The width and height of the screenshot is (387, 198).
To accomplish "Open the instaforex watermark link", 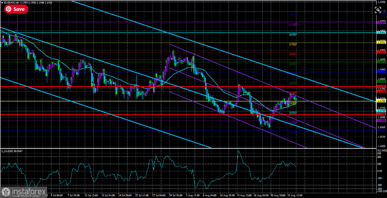I will pos(24,192).
